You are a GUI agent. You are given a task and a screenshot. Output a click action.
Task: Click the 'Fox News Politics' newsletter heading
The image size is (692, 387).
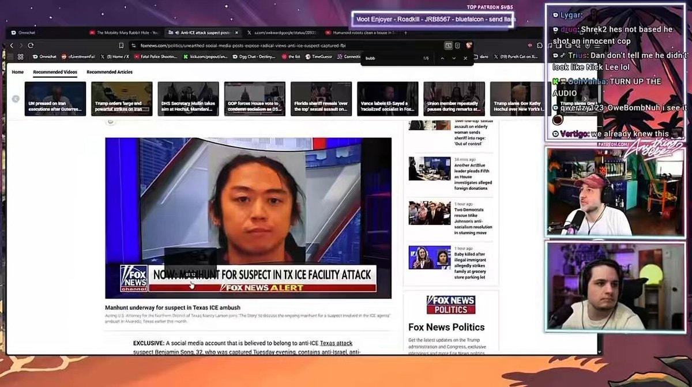click(446, 327)
